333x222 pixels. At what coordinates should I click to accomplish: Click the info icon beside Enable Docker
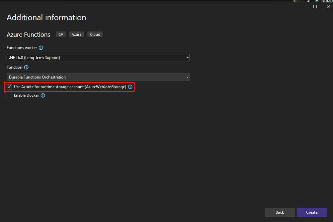click(43, 95)
